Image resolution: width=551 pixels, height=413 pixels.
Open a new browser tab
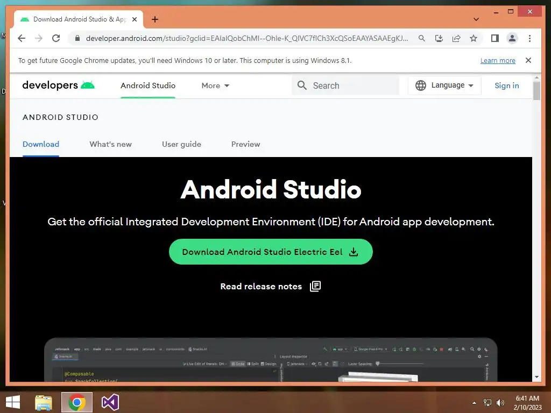point(155,19)
